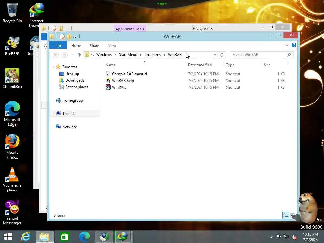Navigate to Start Menu in the breadcrumb

(x=128, y=55)
